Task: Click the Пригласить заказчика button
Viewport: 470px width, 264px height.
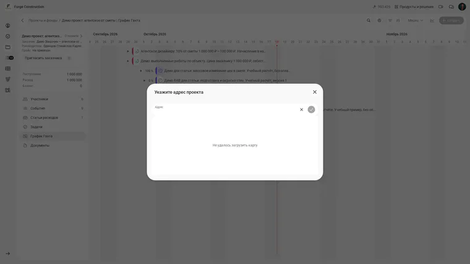Action: point(43,58)
